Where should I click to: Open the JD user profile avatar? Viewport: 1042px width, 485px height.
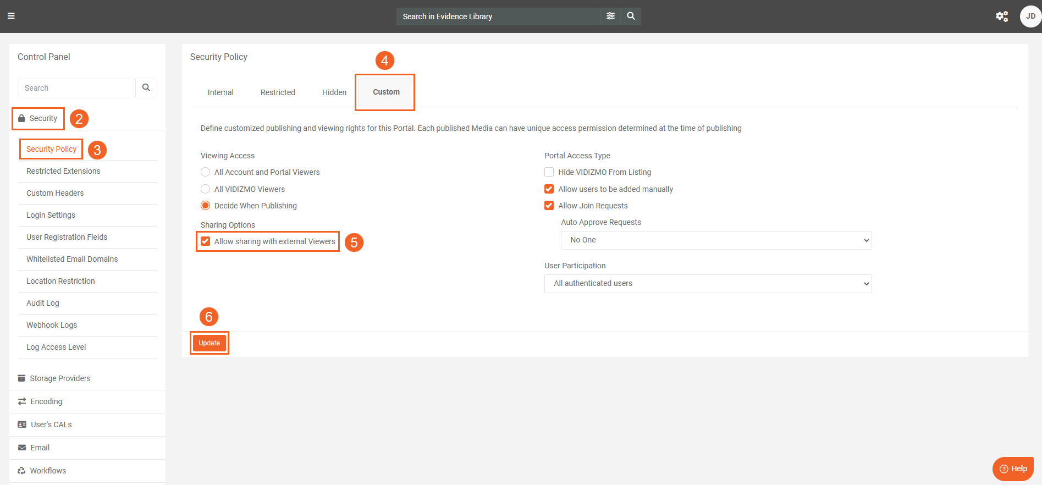click(x=1030, y=16)
